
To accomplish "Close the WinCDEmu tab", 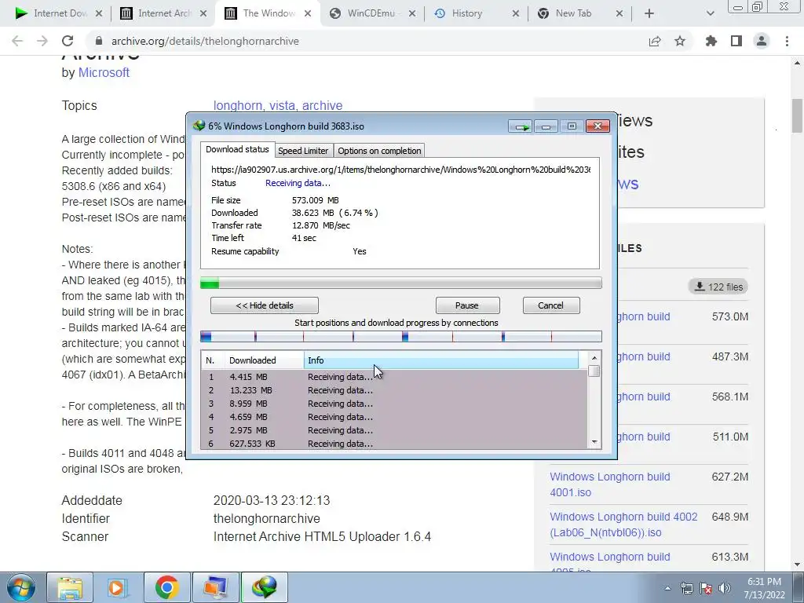I will [x=411, y=14].
